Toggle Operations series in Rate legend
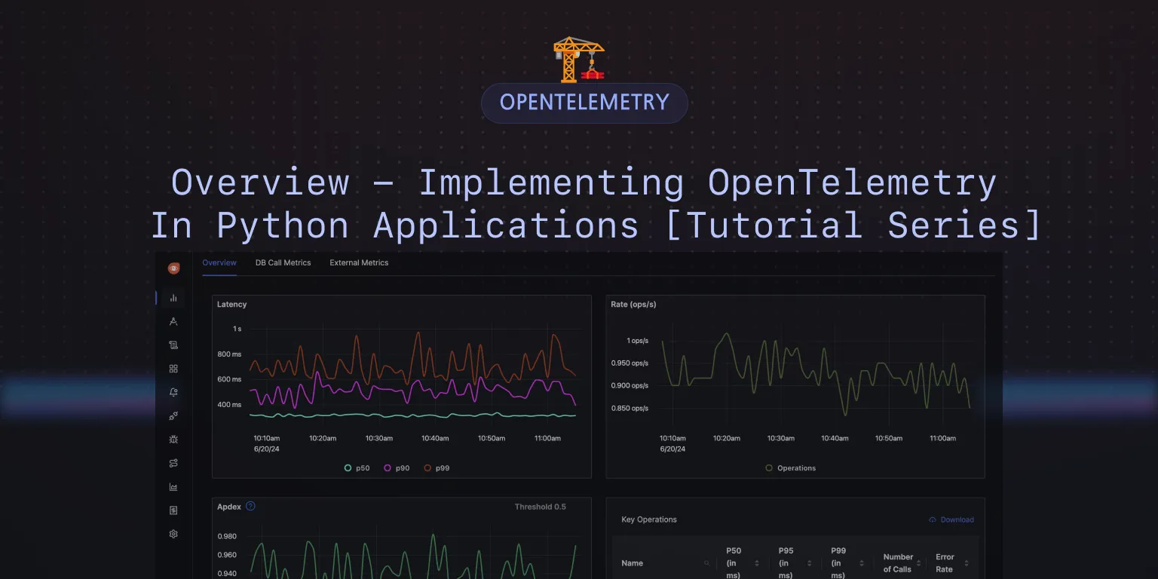The height and width of the screenshot is (579, 1158). pyautogui.click(x=791, y=468)
